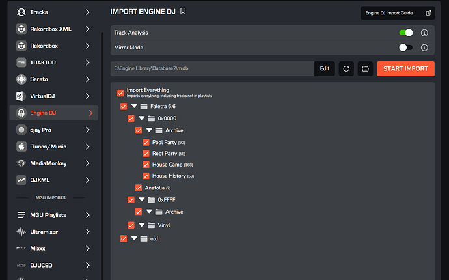449x280 pixels.
Task: Open the Engine DJ Import Guide
Action: [x=398, y=13]
